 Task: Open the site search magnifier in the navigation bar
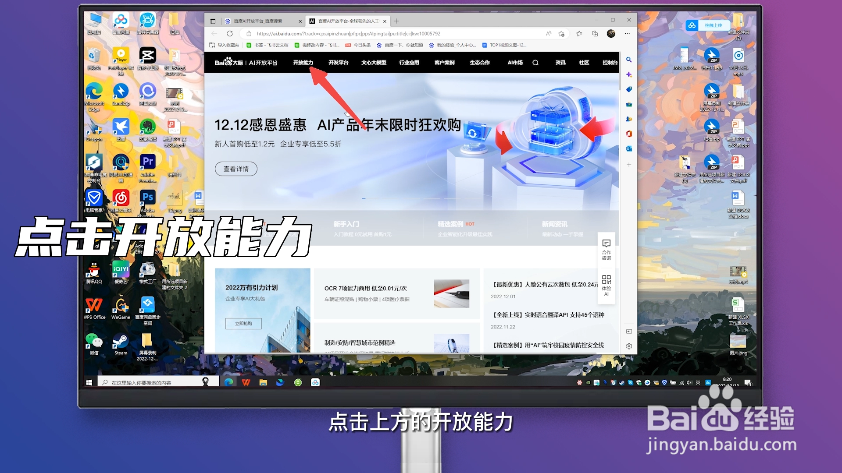pos(535,63)
